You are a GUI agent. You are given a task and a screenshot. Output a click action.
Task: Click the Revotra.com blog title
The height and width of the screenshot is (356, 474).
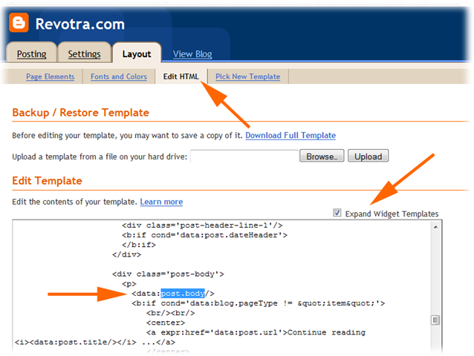point(79,24)
